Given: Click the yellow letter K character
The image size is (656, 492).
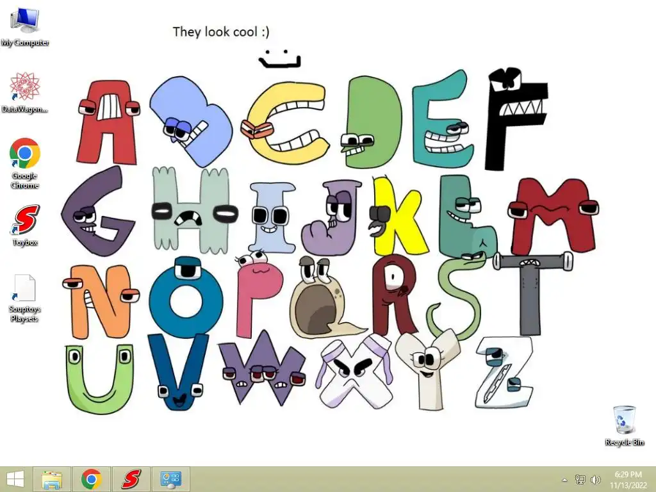Looking at the screenshot, I should tap(397, 217).
